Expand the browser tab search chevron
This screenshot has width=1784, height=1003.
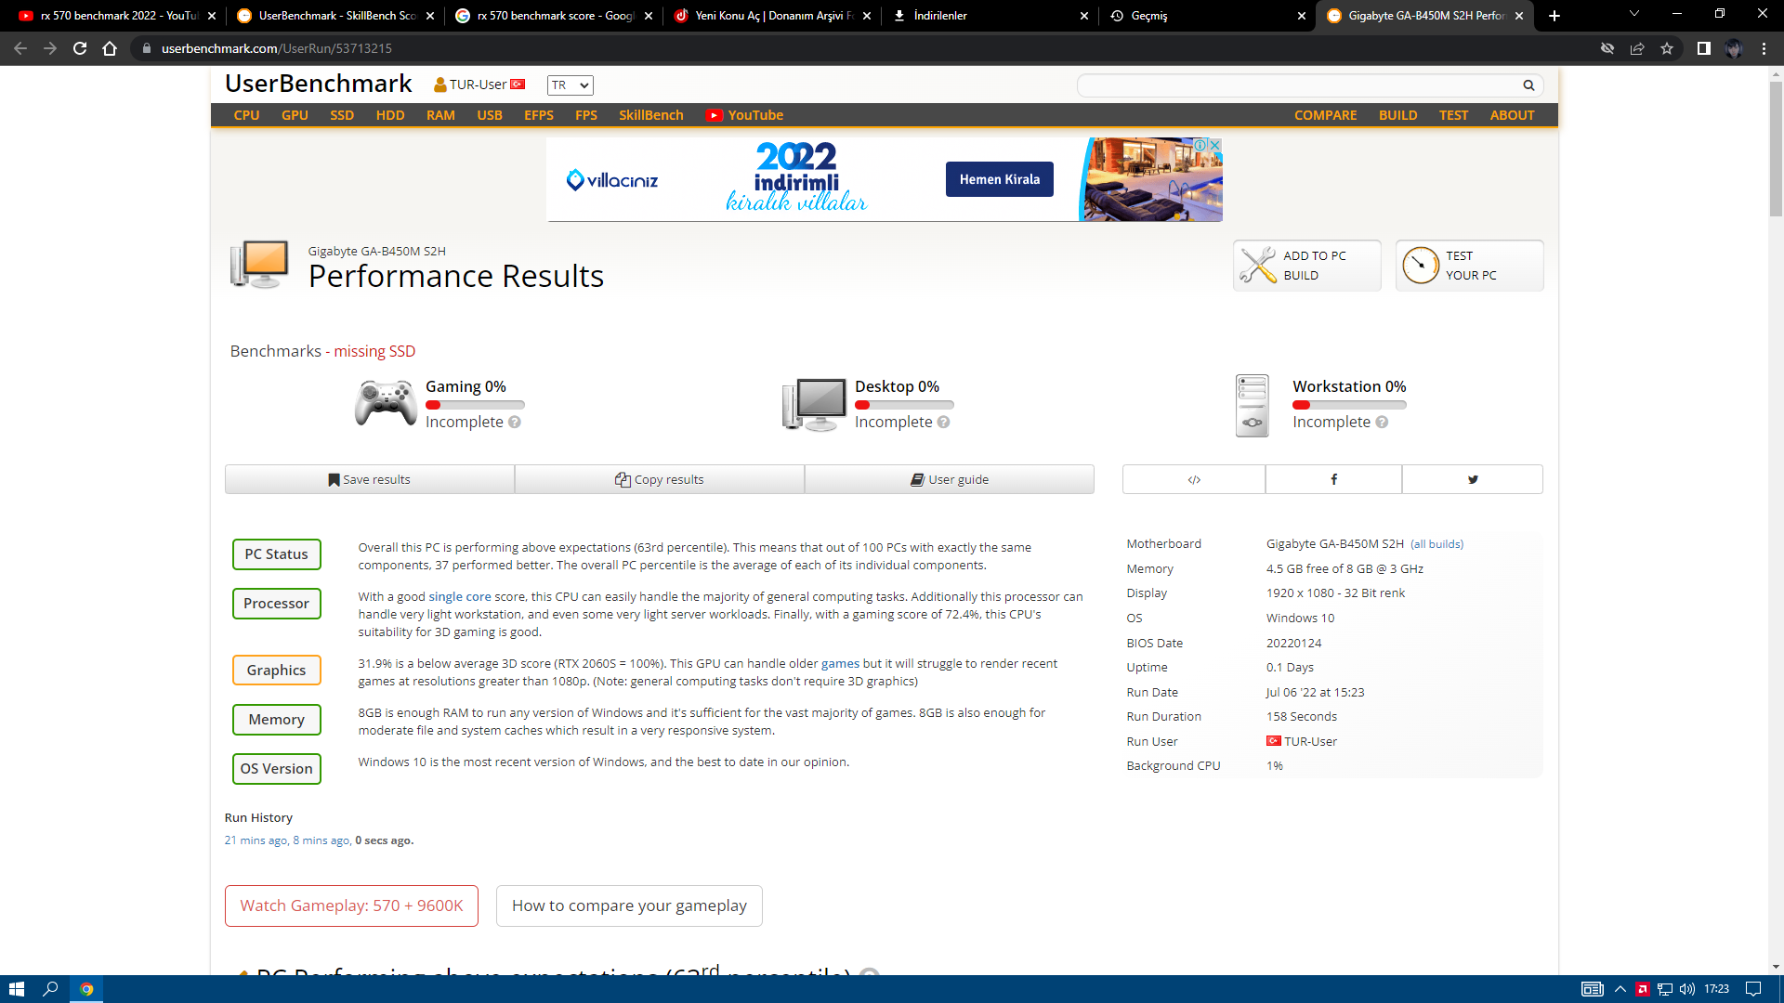point(1634,15)
